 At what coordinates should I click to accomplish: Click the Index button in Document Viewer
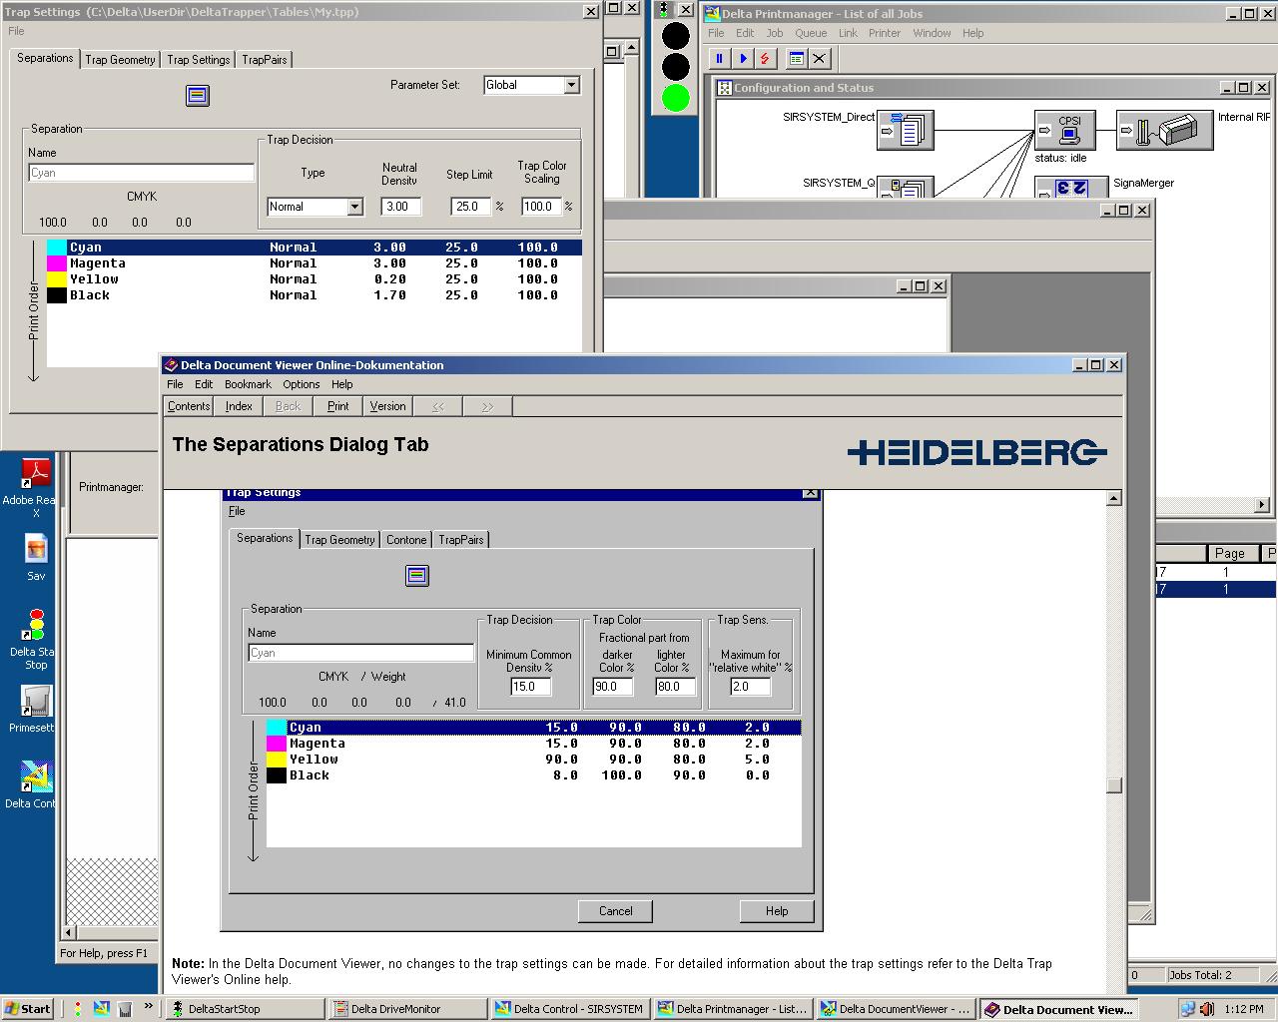click(239, 406)
